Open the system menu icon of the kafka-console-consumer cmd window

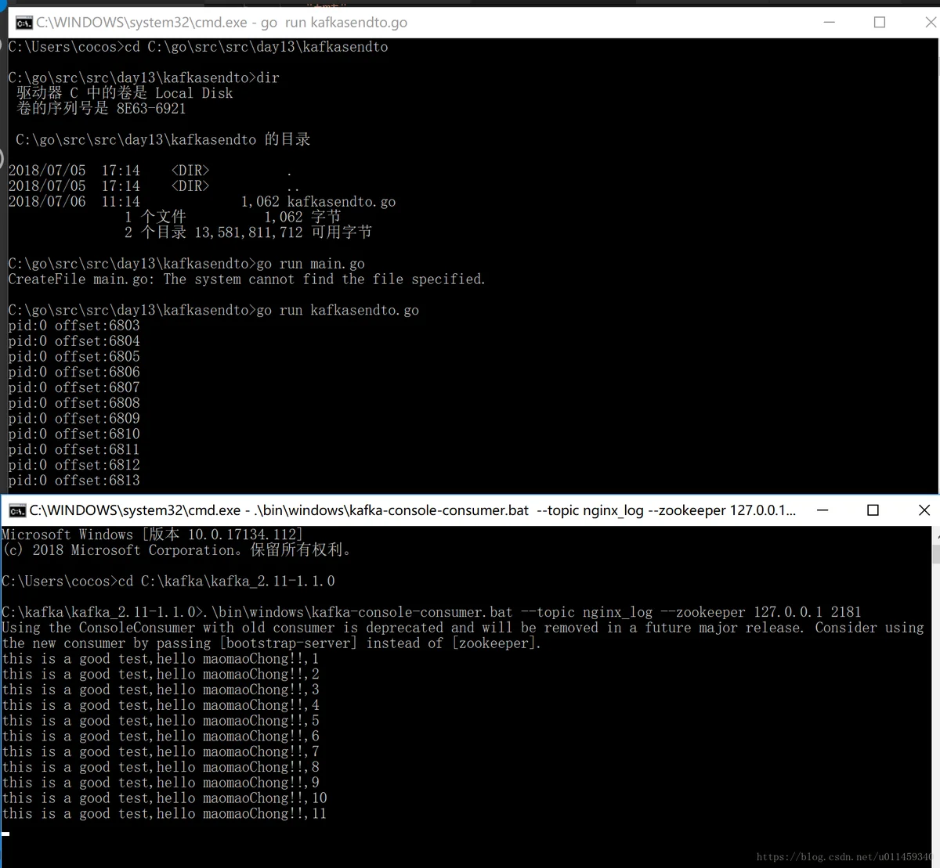point(17,510)
